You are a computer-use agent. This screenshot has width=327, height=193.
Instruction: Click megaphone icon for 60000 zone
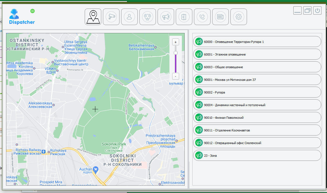coord(199,42)
